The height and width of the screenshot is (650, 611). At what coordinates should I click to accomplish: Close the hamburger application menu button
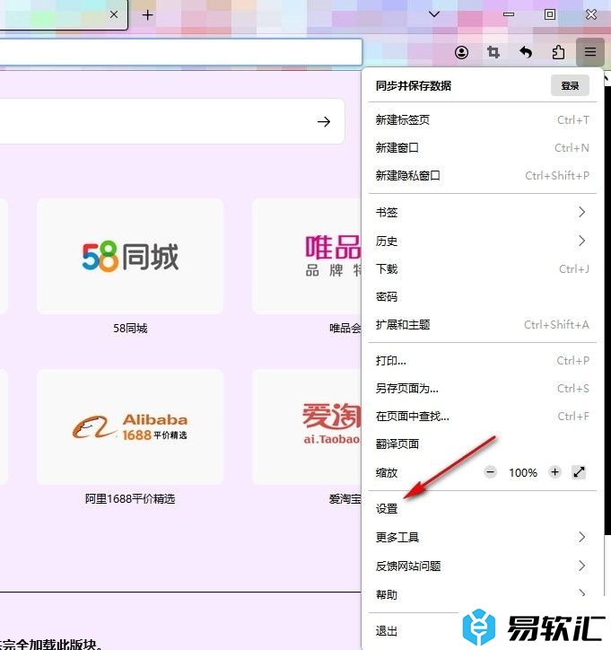589,52
